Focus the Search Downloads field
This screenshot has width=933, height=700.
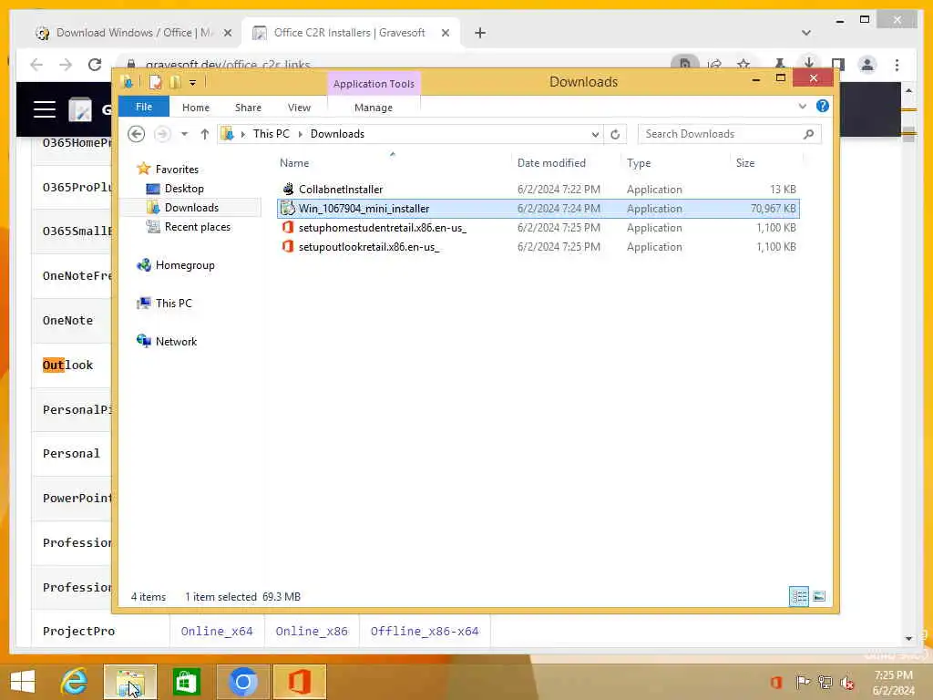pyautogui.click(x=729, y=134)
